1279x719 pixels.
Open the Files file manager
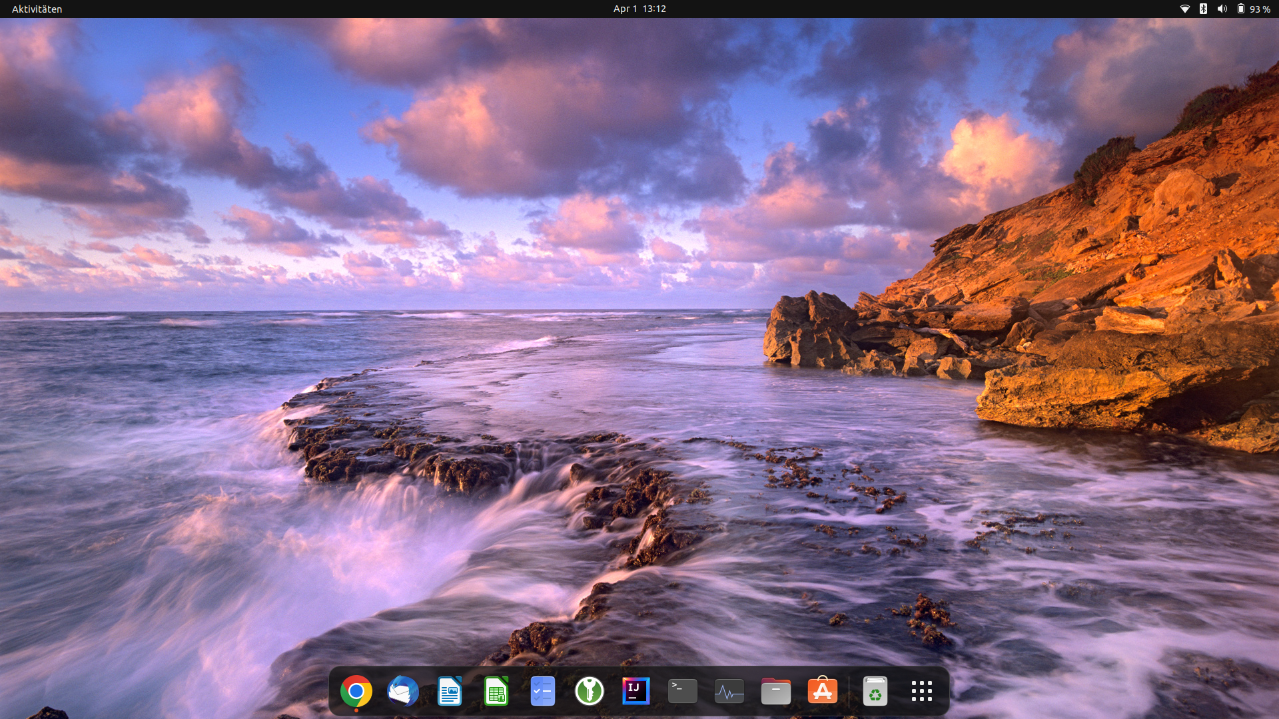coord(776,691)
